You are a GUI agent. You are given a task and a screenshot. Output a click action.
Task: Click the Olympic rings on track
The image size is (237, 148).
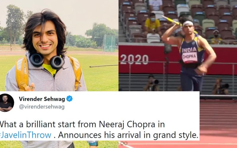point(124,143)
